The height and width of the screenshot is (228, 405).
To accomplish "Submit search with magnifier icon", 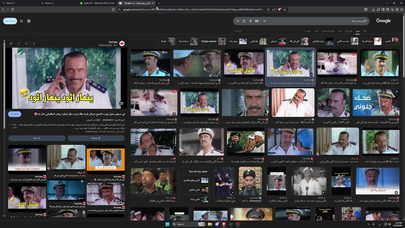I will [238, 21].
